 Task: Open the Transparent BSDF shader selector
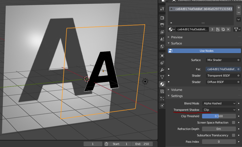[x=223, y=76]
